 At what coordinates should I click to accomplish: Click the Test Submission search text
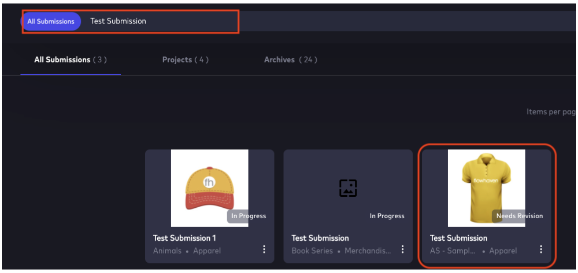tap(118, 21)
